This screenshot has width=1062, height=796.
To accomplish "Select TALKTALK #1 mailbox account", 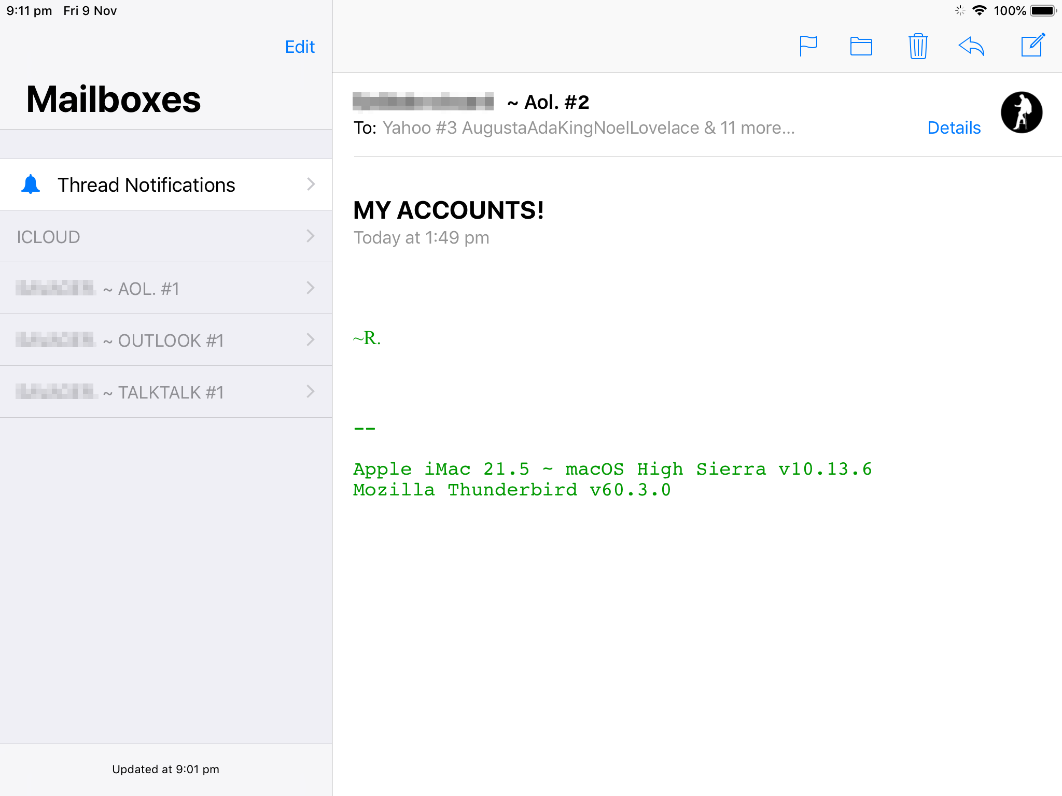I will coord(165,391).
